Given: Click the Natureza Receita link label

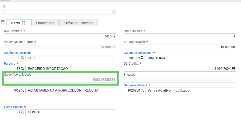Looking at the screenshot, I should tap(135, 85).
